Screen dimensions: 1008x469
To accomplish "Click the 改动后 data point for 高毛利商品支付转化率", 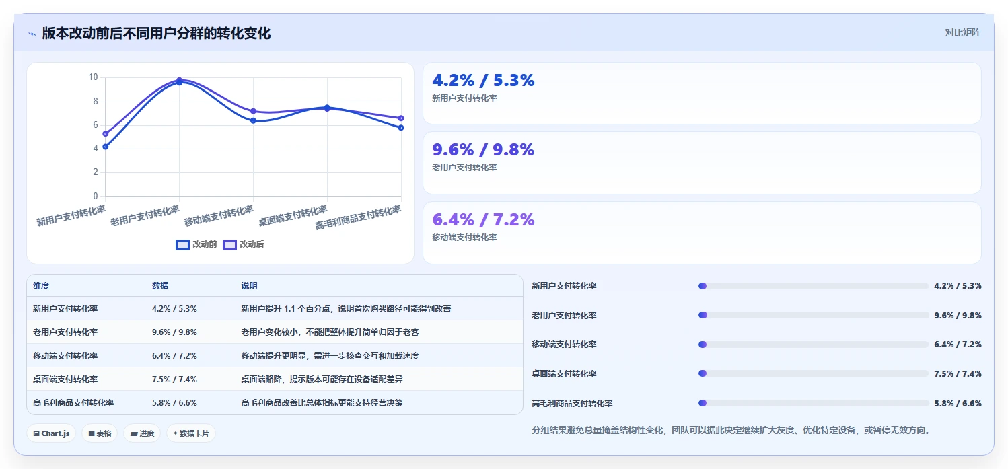I will pyautogui.click(x=401, y=118).
